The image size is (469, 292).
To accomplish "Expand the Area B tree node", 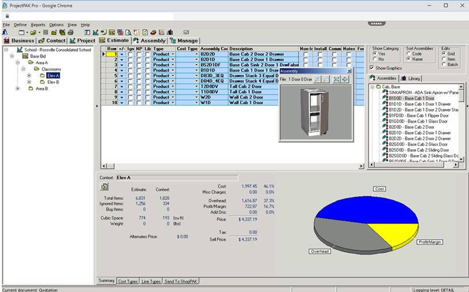I will (x=18, y=89).
